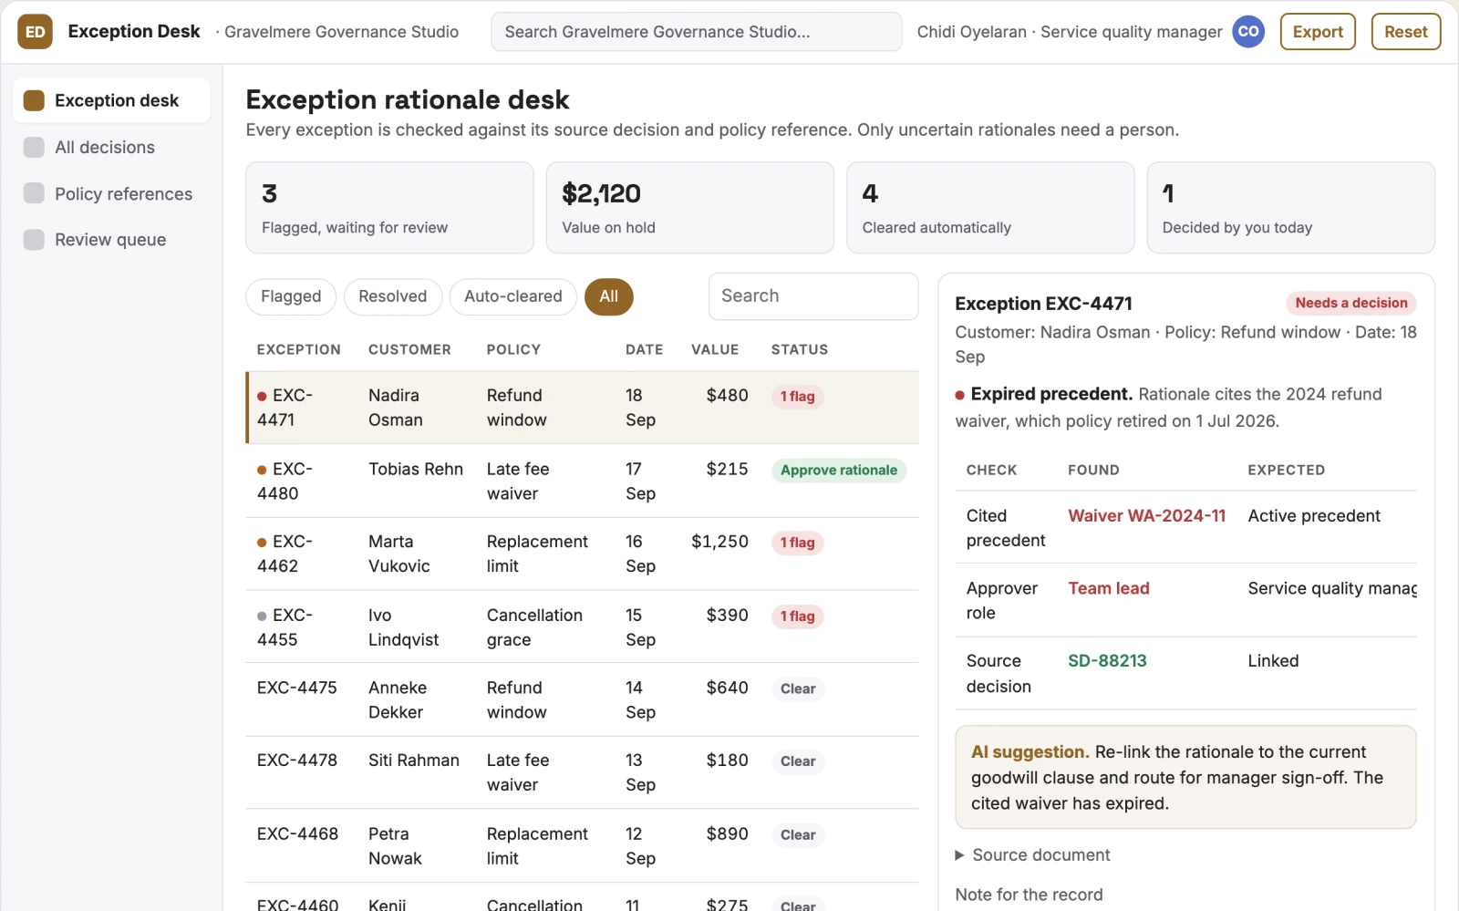Click the Cleared automatically card
Viewport: 1459px width, 911px height.
[x=990, y=208]
